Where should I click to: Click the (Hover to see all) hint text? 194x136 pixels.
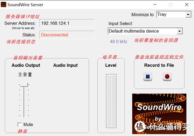click(x=23, y=28)
